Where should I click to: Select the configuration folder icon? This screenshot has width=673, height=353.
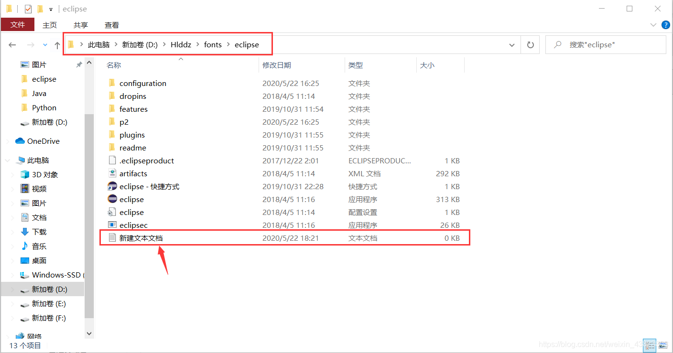(x=112, y=83)
